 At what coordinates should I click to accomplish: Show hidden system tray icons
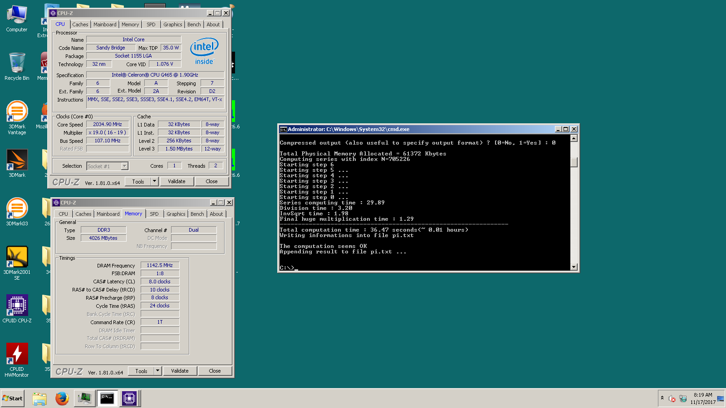(x=662, y=398)
